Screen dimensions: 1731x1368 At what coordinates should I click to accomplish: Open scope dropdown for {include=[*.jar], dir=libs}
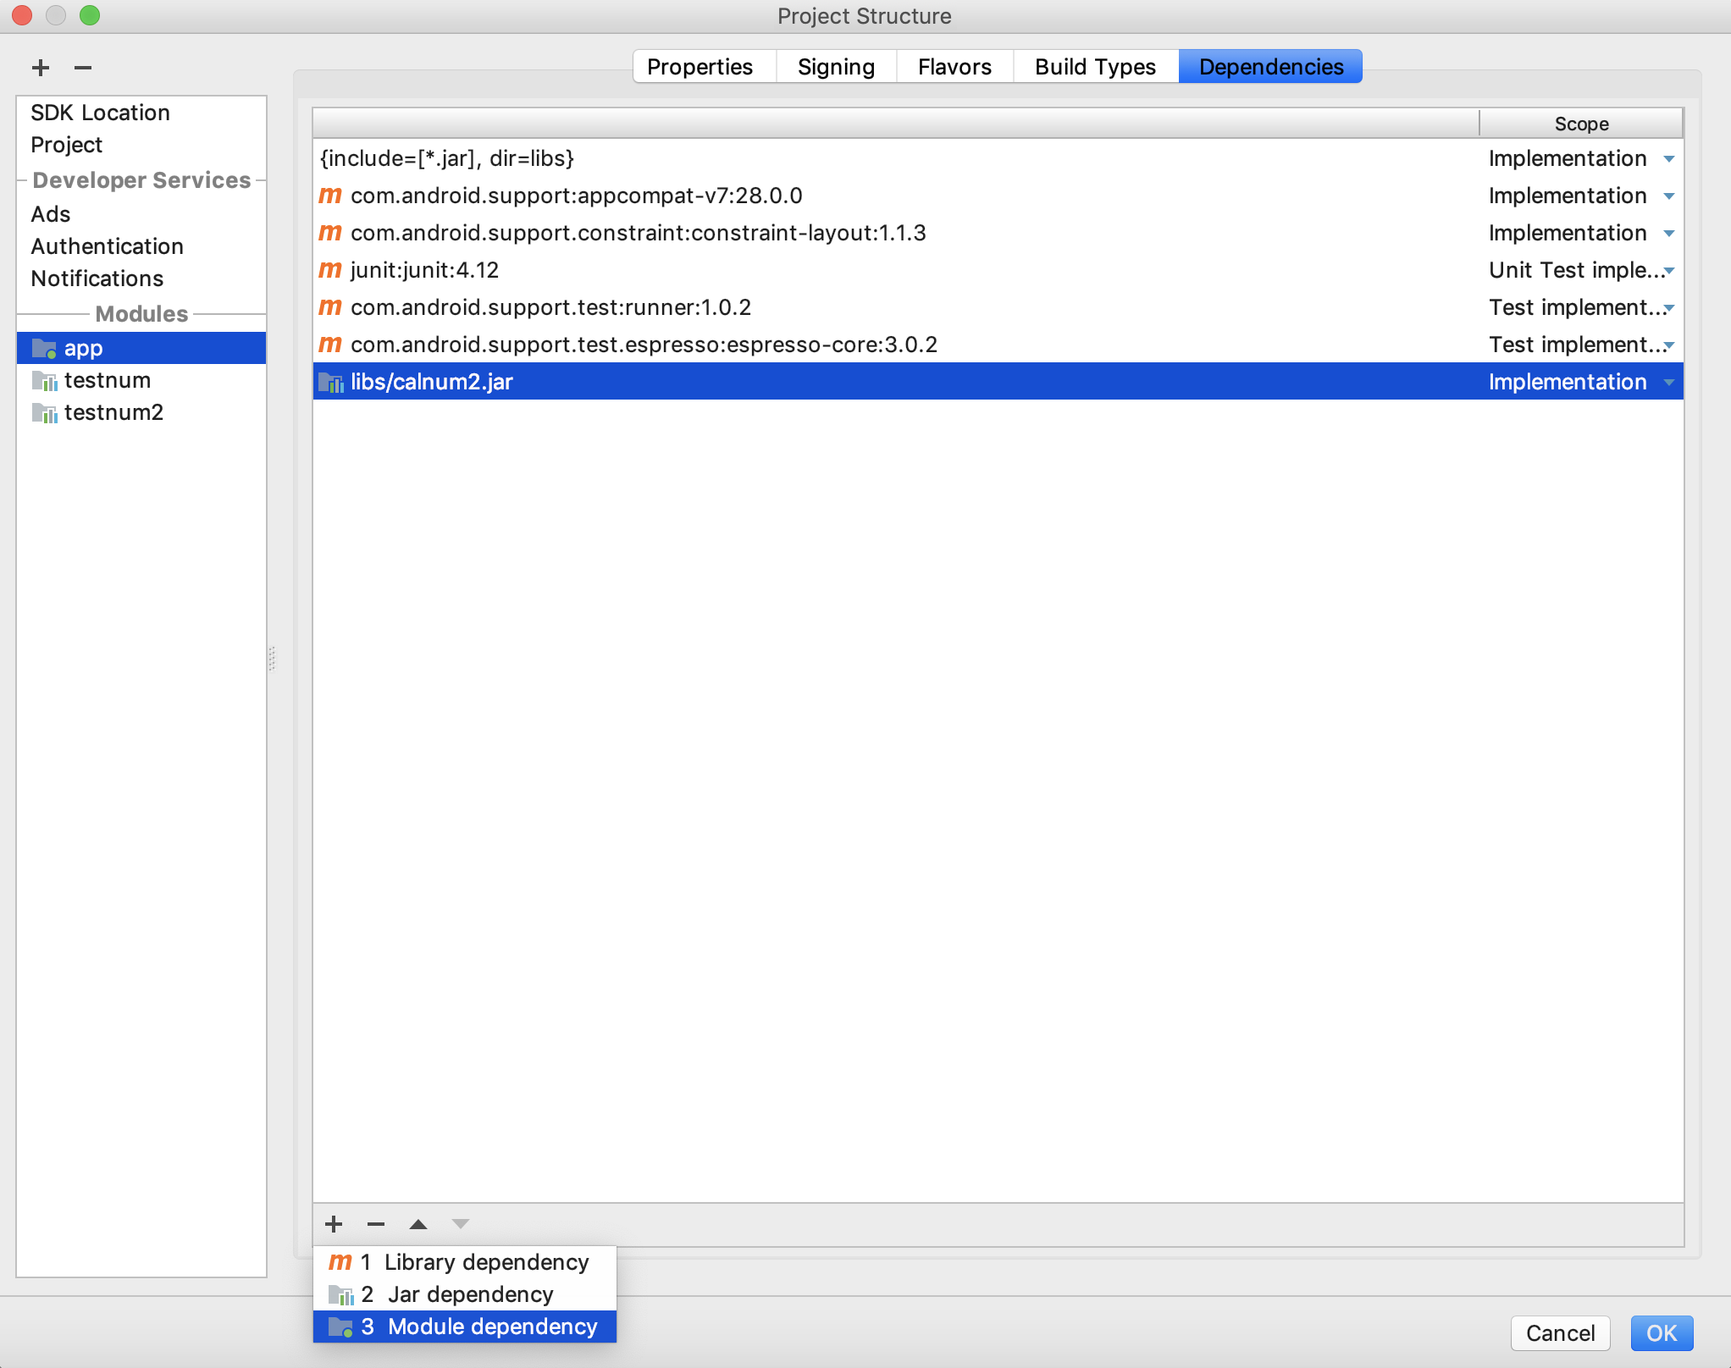[1668, 159]
